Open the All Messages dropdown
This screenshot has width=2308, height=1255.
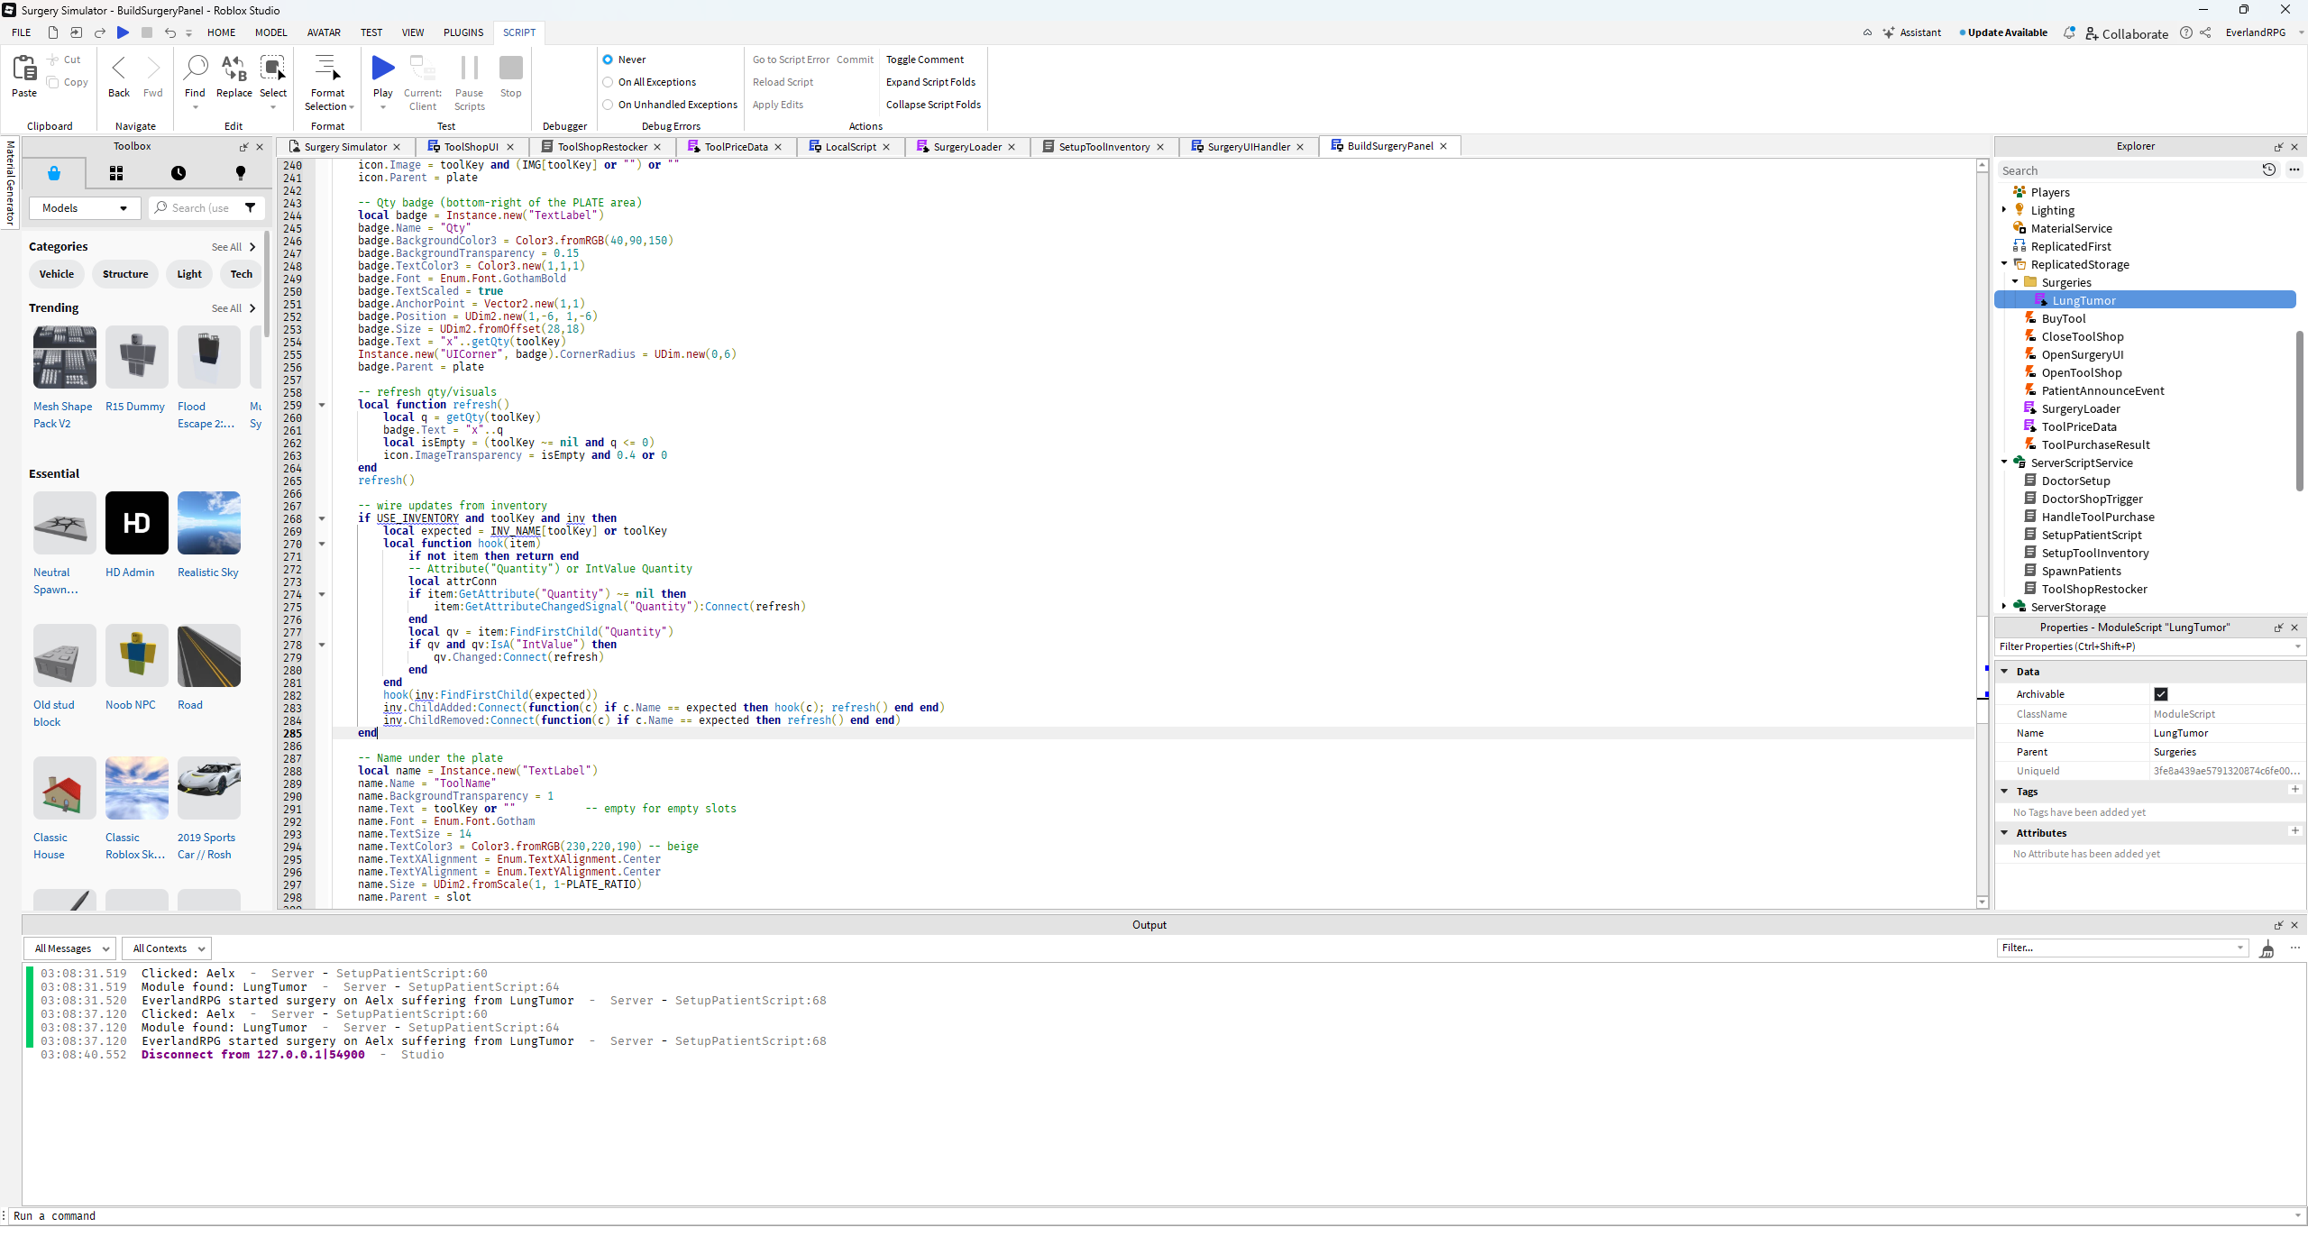tap(70, 948)
